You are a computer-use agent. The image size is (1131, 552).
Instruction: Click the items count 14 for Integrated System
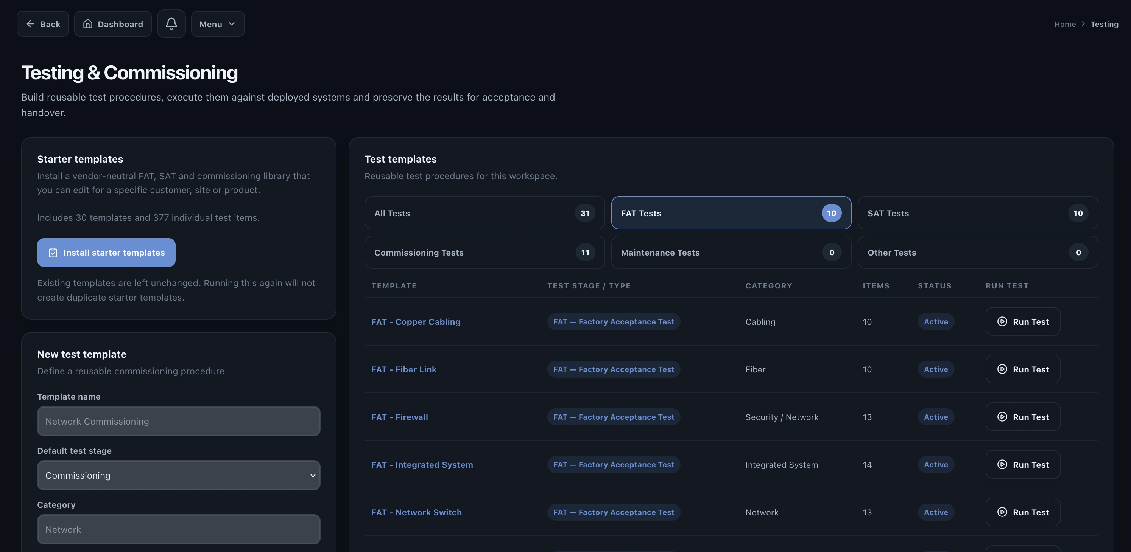coord(867,465)
